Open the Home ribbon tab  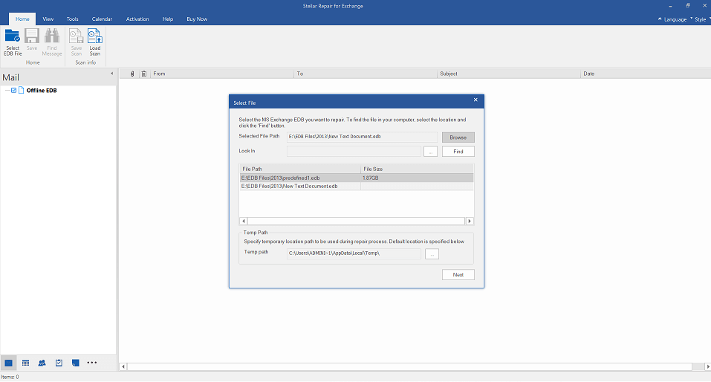(x=22, y=19)
